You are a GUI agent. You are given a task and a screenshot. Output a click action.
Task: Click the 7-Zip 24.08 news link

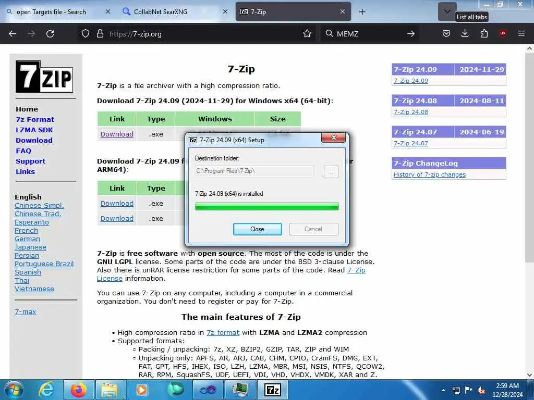pyautogui.click(x=411, y=112)
